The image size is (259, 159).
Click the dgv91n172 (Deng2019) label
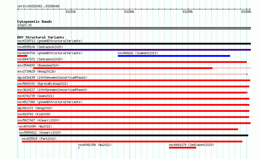35,108
